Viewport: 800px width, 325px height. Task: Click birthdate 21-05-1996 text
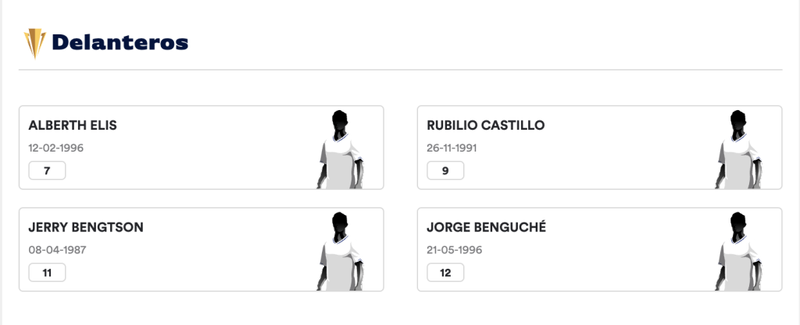tap(455, 250)
